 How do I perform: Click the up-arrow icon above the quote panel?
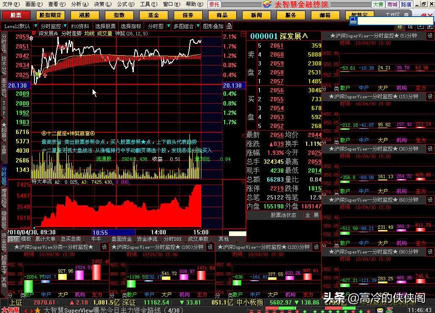coord(421,27)
